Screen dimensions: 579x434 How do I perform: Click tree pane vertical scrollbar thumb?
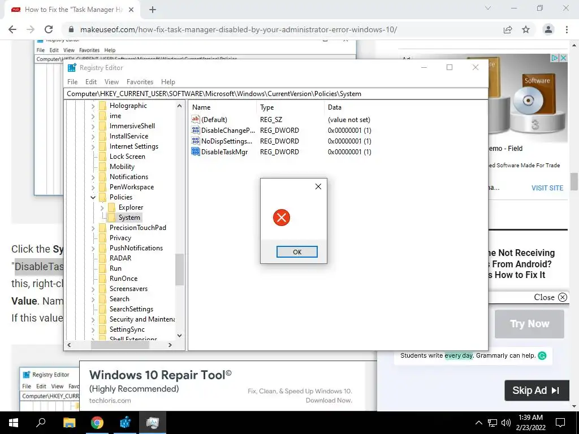179,269
